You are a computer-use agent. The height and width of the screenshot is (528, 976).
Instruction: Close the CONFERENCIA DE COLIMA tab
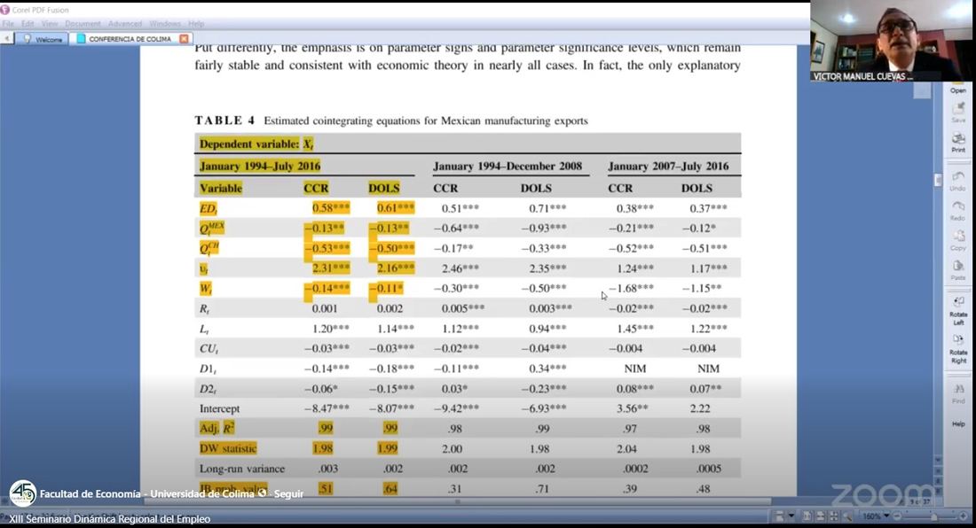184,39
